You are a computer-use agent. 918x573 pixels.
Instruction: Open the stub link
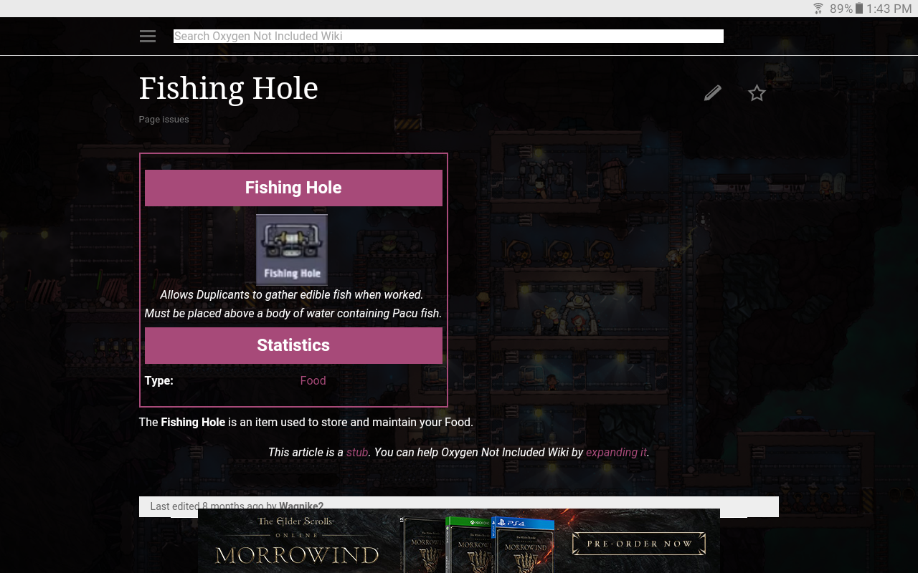point(357,453)
